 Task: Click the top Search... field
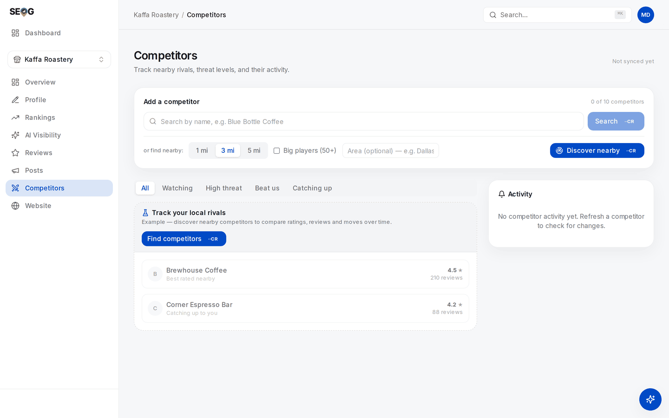[557, 15]
